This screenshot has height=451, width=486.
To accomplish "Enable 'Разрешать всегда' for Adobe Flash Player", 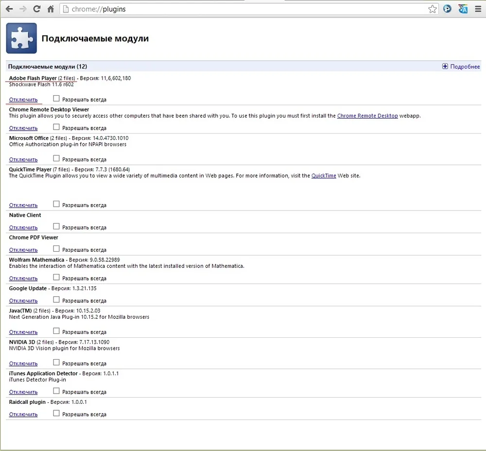I will coord(56,99).
